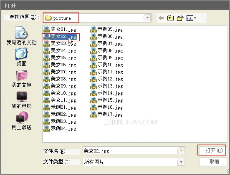230x175 pixels.
Task: Select file 美女08.jpg
Action: tap(60, 79)
